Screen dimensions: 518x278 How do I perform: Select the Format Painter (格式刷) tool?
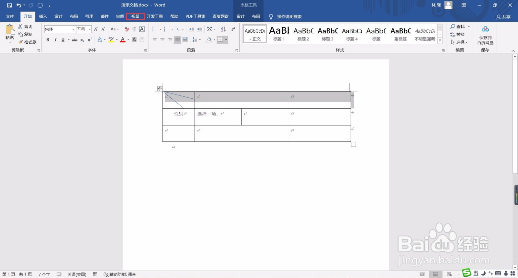(x=27, y=42)
